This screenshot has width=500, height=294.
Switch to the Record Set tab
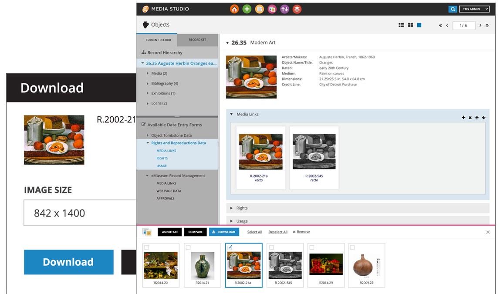197,40
